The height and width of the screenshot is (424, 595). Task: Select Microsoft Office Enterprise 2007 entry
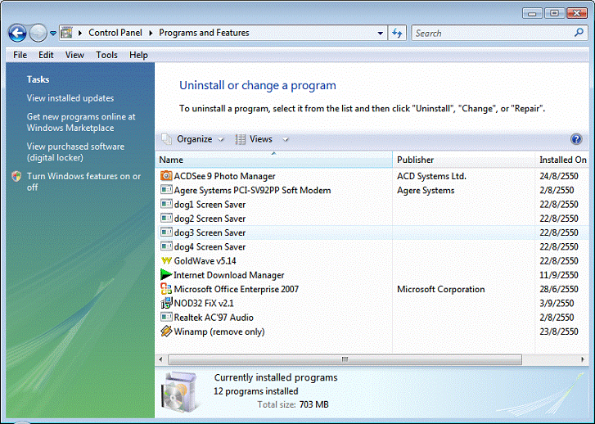pyautogui.click(x=236, y=289)
